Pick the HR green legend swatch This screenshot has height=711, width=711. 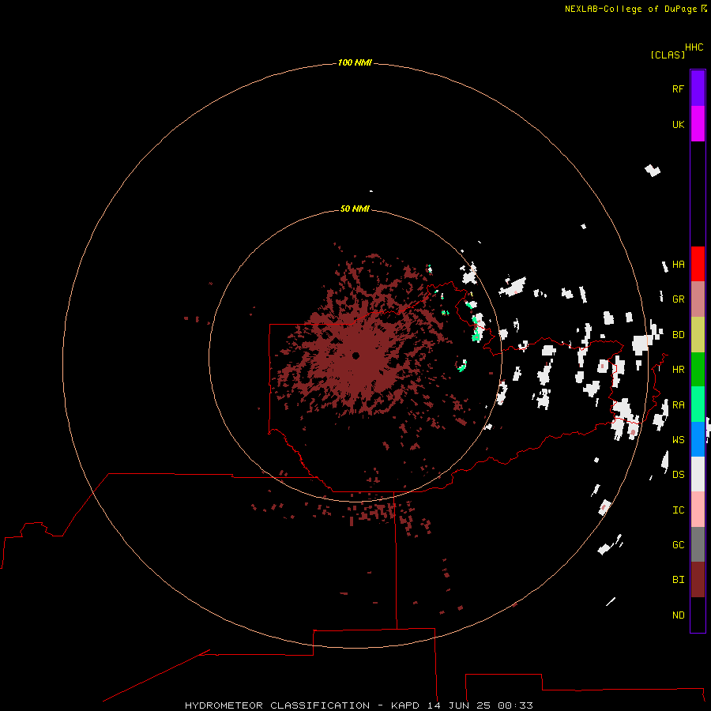pos(698,370)
